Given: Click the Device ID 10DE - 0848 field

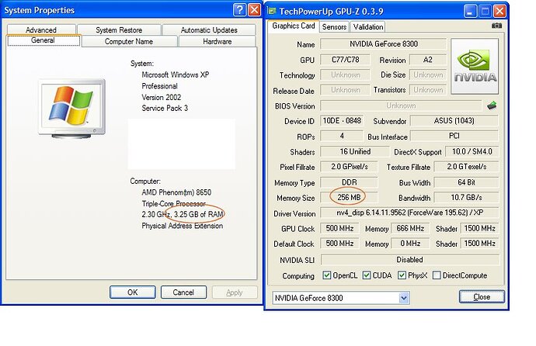Looking at the screenshot, I should [x=342, y=121].
